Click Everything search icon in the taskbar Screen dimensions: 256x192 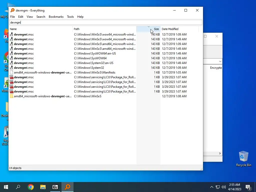pyautogui.click(x=67, y=187)
